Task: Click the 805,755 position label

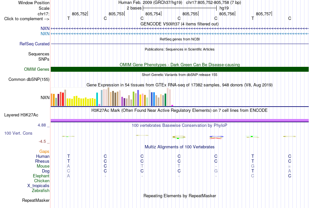Action: pos(190,14)
